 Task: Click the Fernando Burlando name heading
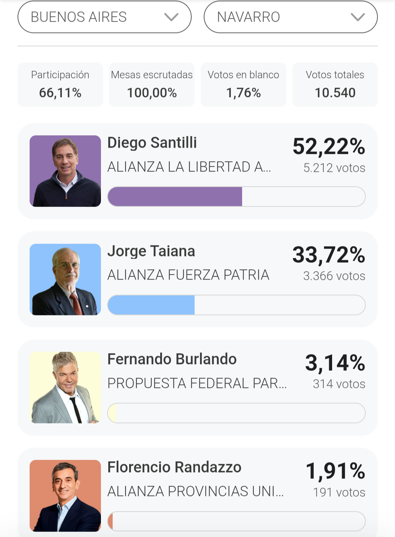tap(172, 359)
